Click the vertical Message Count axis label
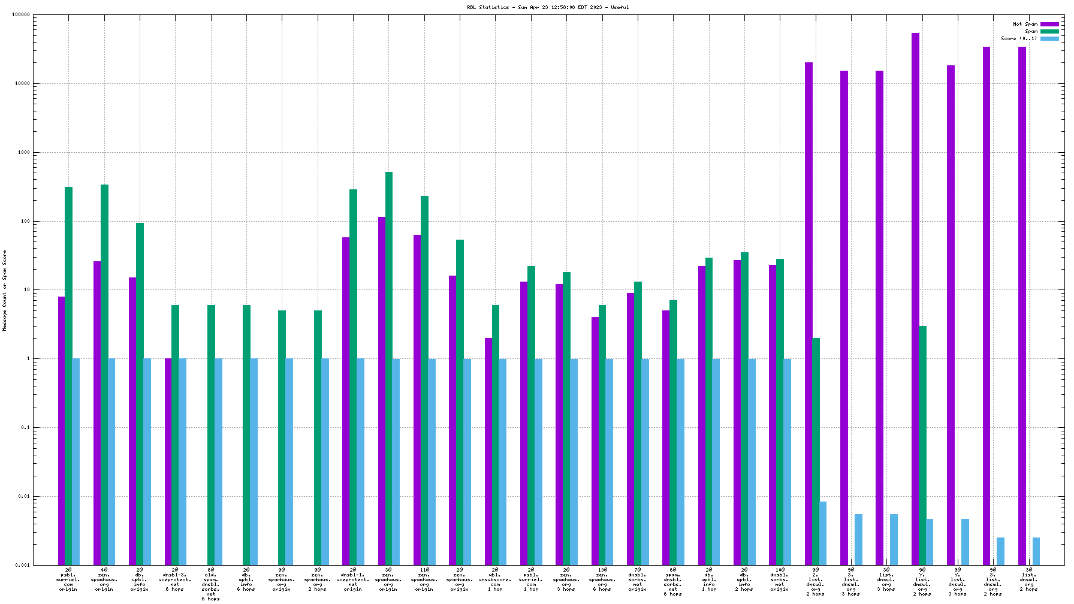This screenshot has height=604, width=1074. tap(5, 291)
